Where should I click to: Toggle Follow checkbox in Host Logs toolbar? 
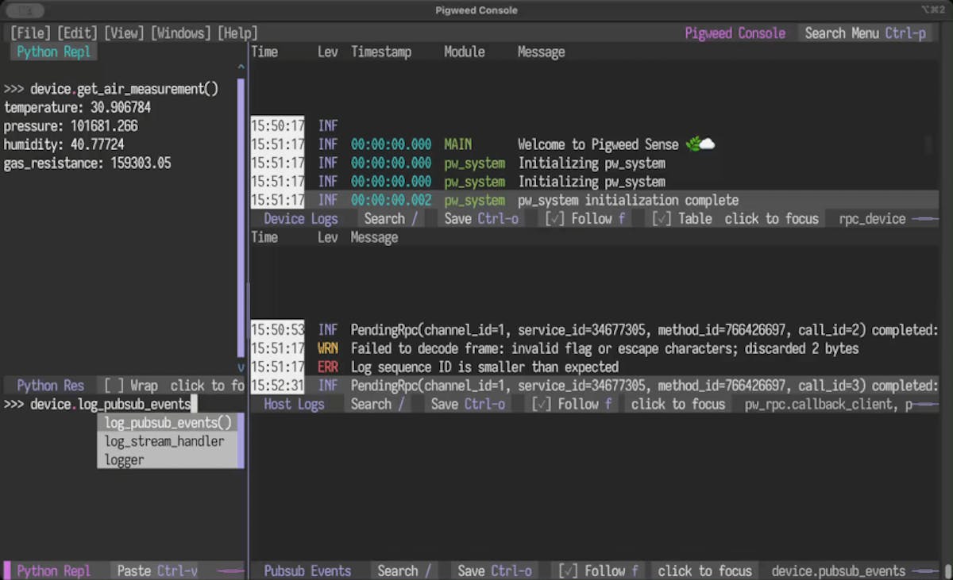pyautogui.click(x=573, y=404)
